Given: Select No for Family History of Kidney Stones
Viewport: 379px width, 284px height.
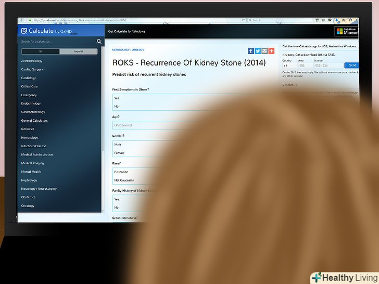Looking at the screenshot, I should tap(116, 208).
